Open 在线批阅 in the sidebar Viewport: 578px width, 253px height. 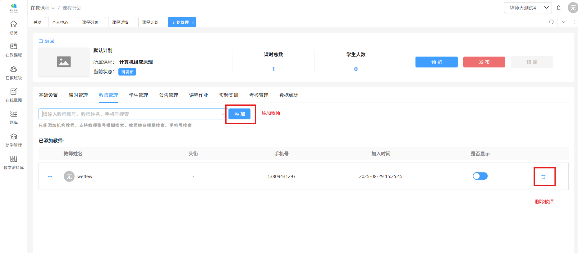14,95
